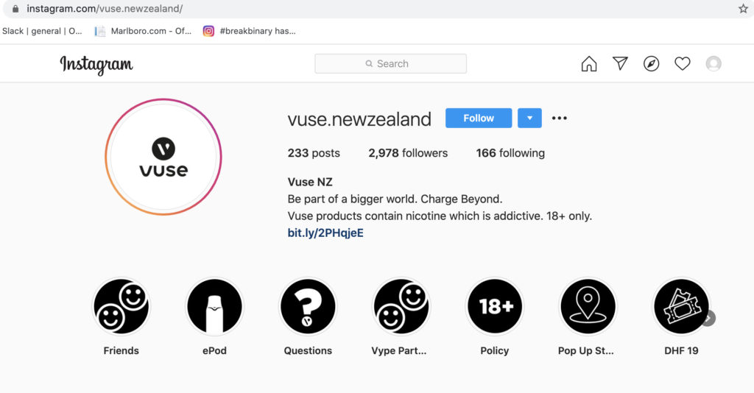Viewport: 754px width, 393px height.
Task: View the 166 following list
Action: click(510, 153)
